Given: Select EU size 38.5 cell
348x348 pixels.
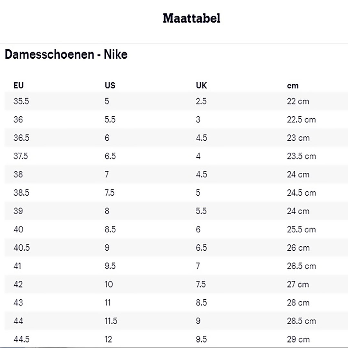Looking at the screenshot, I should coord(21,193).
